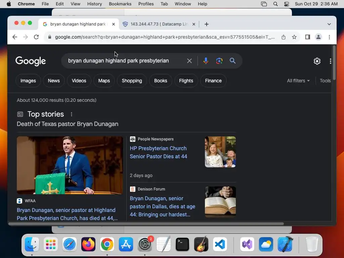
Task: Open Denison Forum Bryan Dunagan article
Action: point(162,206)
